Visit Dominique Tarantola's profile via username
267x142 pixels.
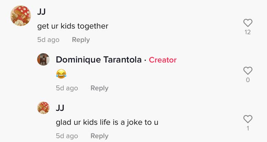coord(99,60)
